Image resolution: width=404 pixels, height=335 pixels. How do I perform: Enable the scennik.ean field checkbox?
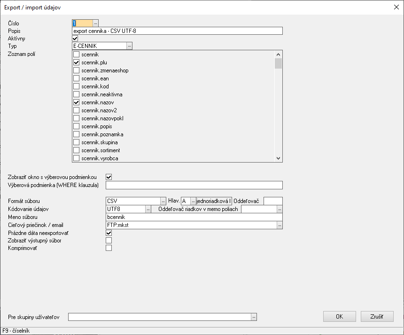point(76,78)
